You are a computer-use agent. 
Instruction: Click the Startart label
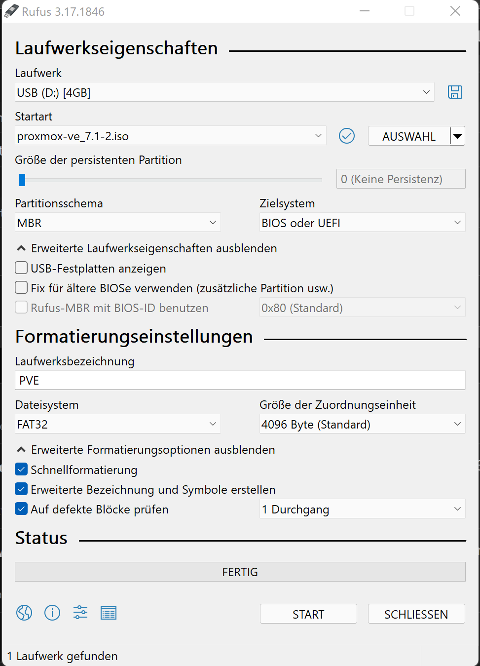click(34, 117)
